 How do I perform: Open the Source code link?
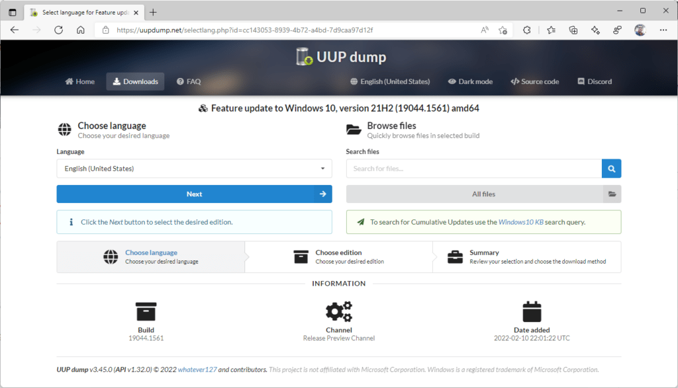[534, 82]
